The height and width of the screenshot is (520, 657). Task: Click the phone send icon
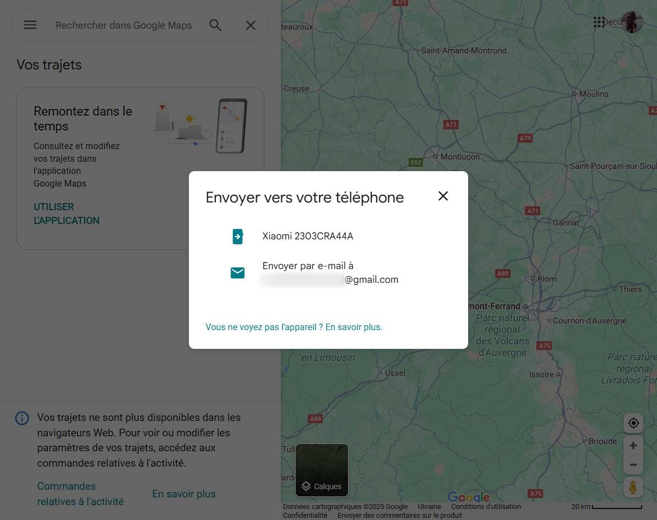pos(237,237)
